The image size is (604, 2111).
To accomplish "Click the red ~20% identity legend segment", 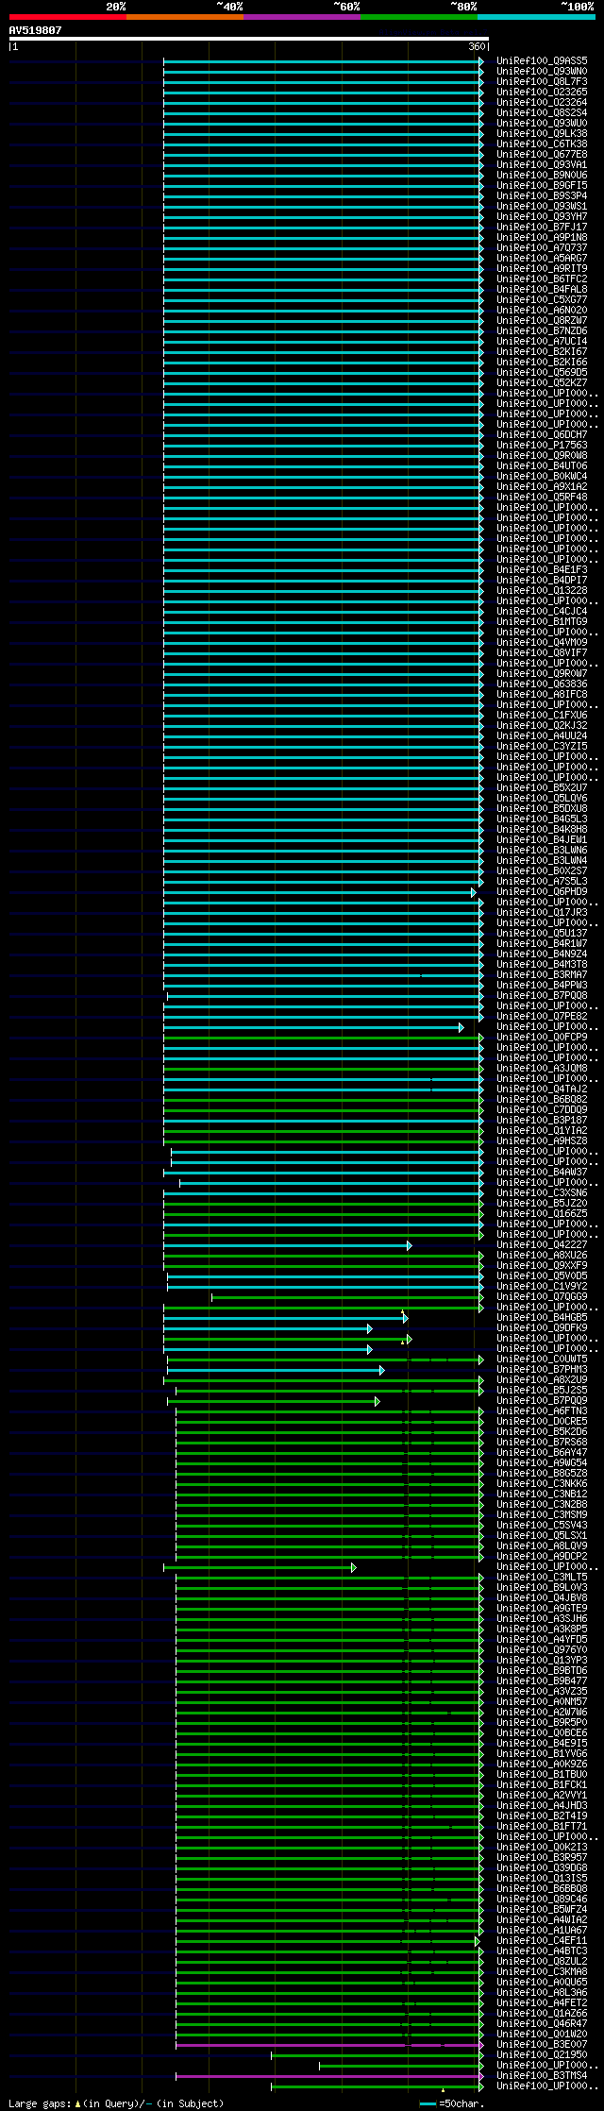I will [68, 17].
